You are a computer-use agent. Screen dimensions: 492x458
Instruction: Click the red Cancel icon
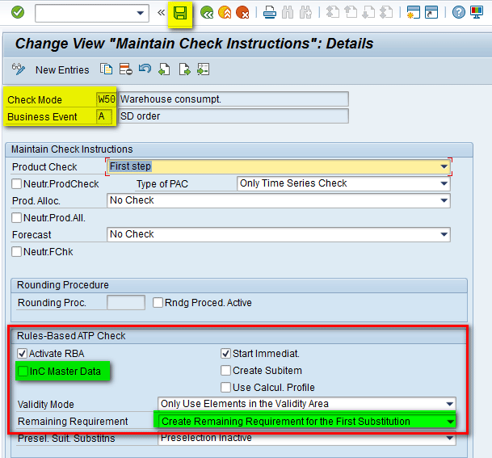pos(242,12)
